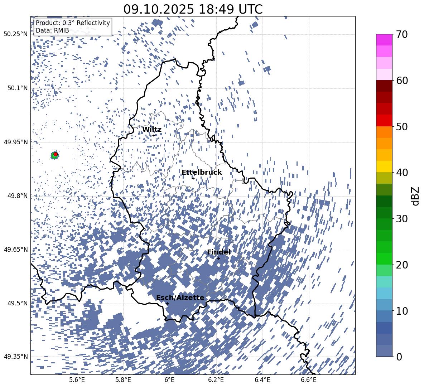The image size is (424, 387).
Task: Click the bright red colorbar swatch above 50
Action: 384,121
